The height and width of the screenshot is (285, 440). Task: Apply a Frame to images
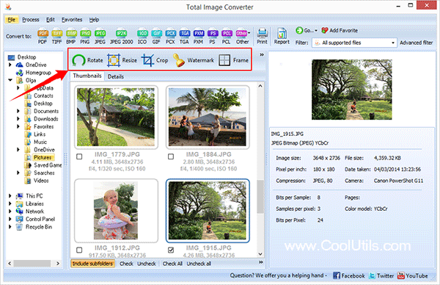click(233, 60)
